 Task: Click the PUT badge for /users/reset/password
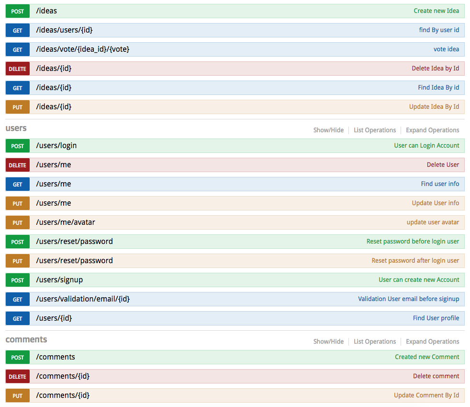17,261
